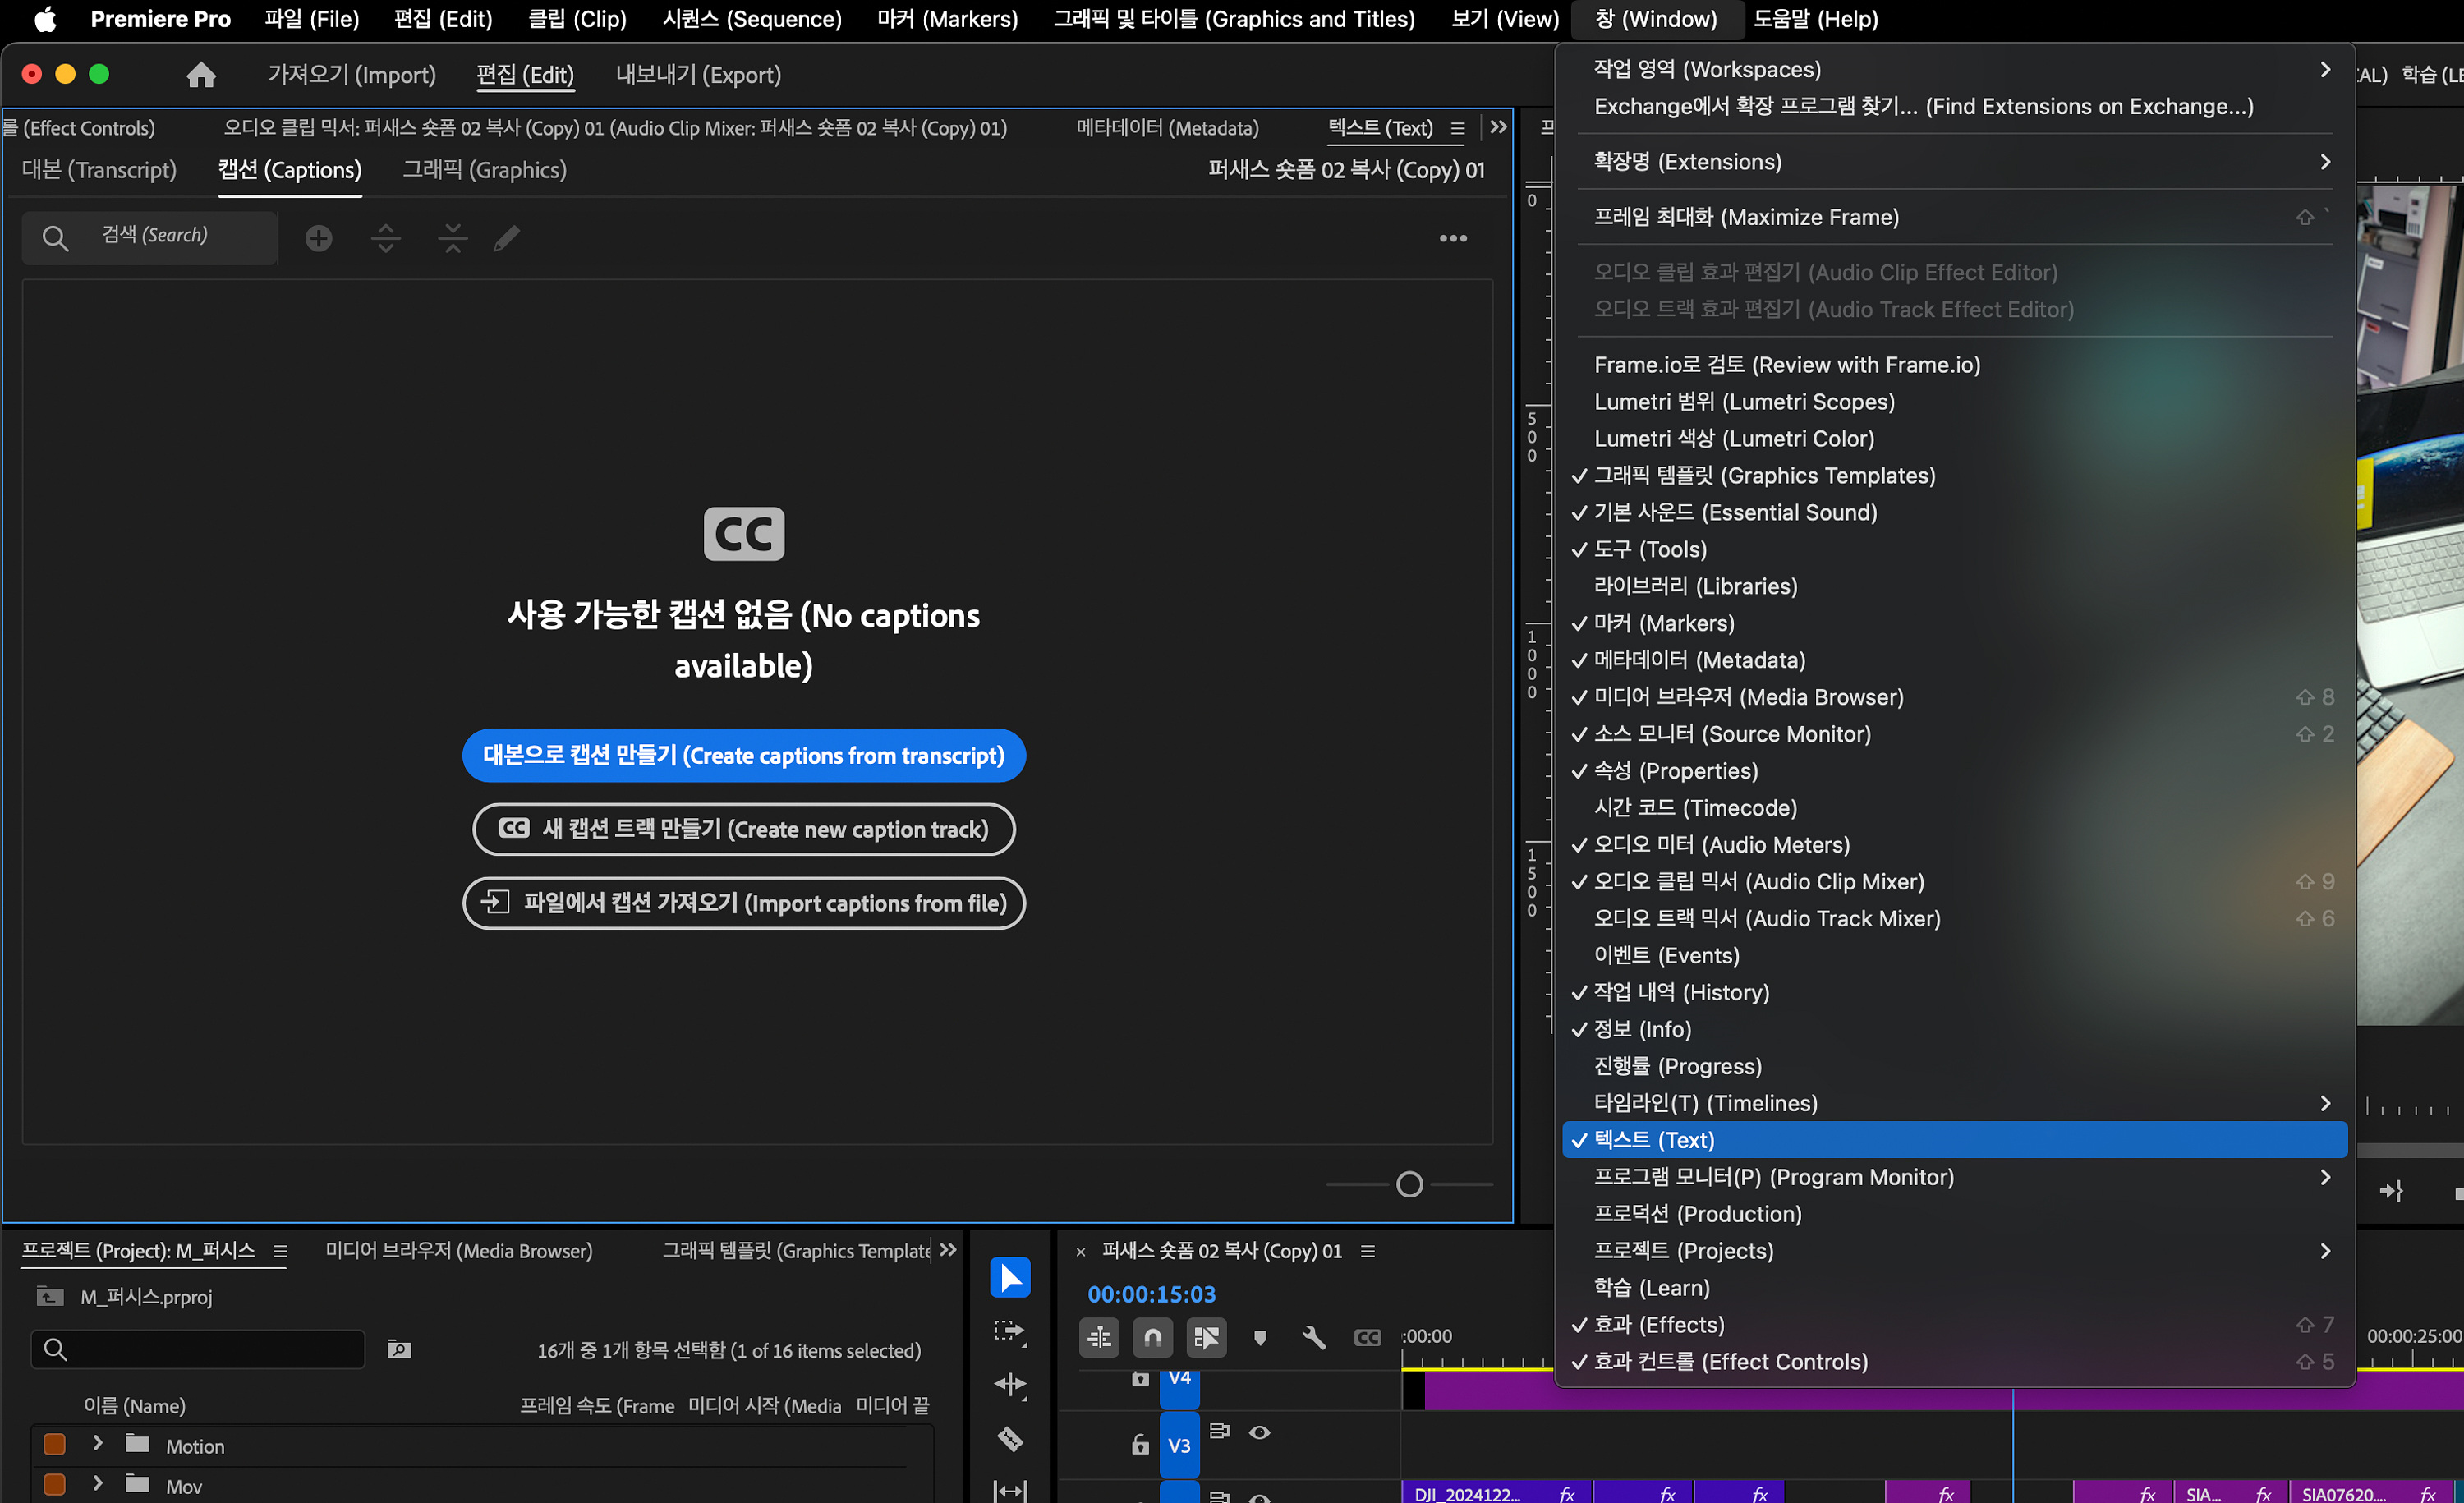Viewport: 2464px width, 1503px height.
Task: Toggle V3 track output eye
Action: (x=1259, y=1432)
